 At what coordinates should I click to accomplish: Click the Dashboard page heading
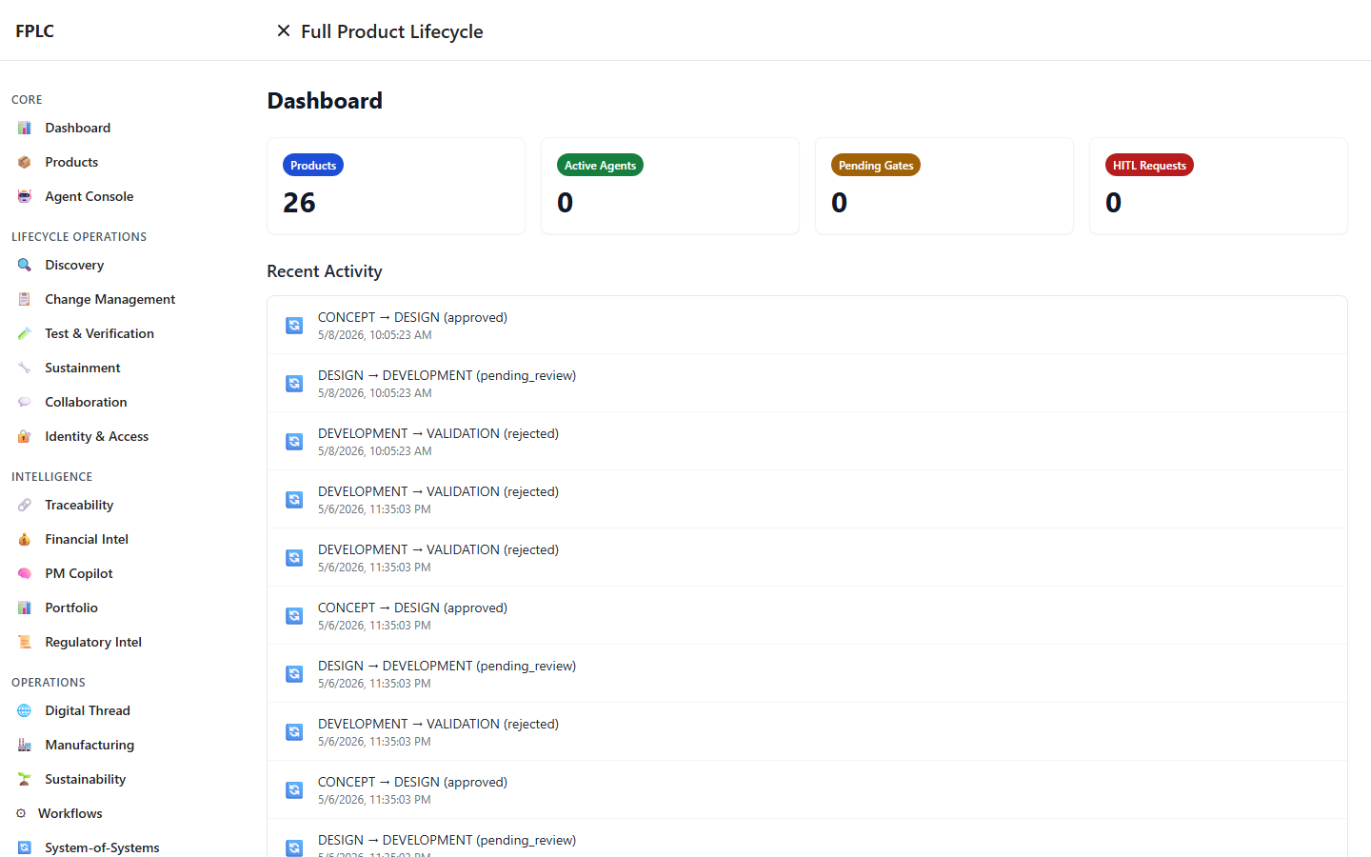[325, 101]
